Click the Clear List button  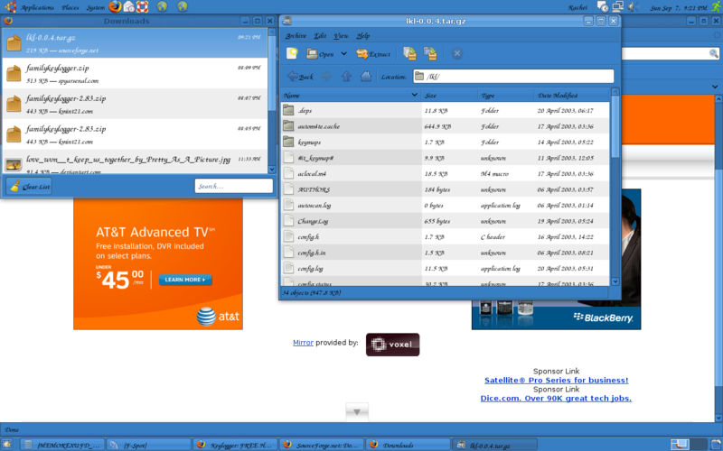(x=29, y=186)
